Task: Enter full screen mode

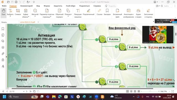Action: pos(173,91)
